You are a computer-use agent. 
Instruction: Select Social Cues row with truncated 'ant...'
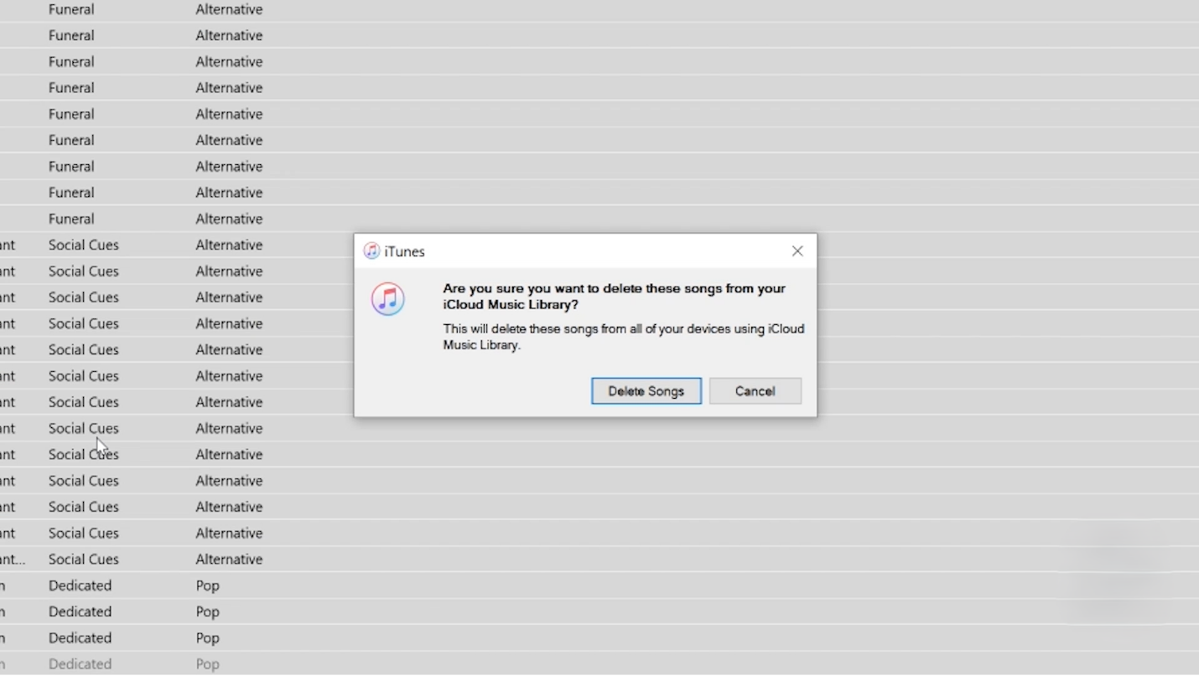599,559
